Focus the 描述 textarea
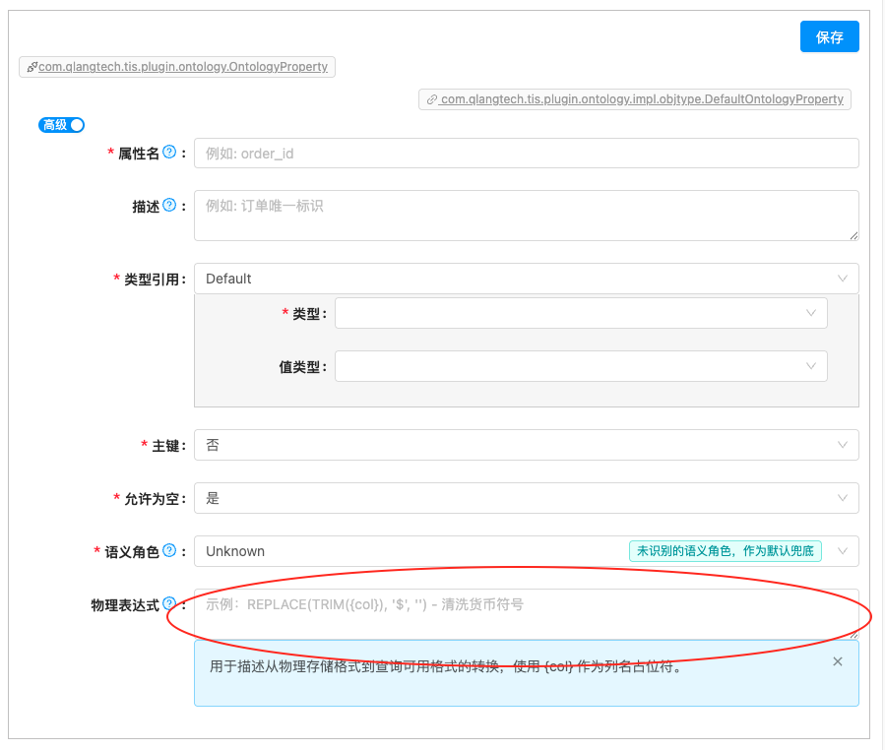 click(526, 216)
